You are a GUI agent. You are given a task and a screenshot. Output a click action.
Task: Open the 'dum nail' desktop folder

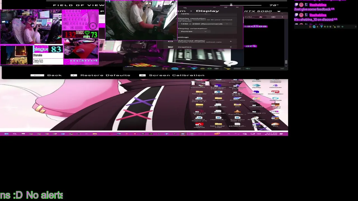(218, 100)
